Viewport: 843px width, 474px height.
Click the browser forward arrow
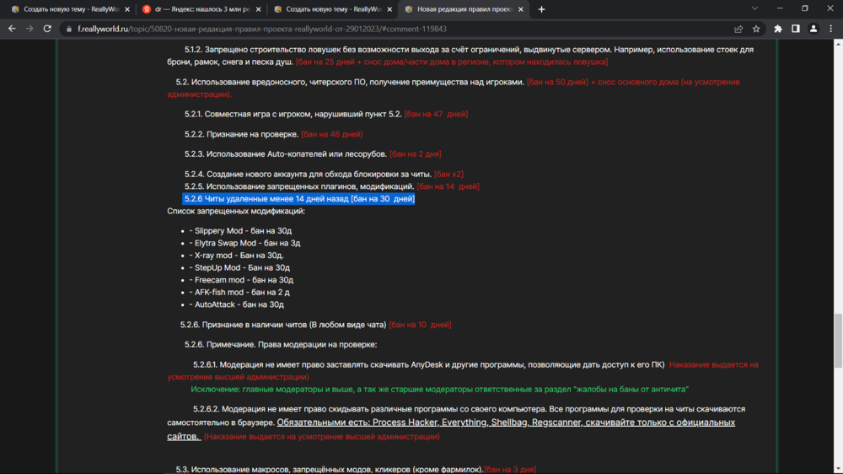[30, 29]
